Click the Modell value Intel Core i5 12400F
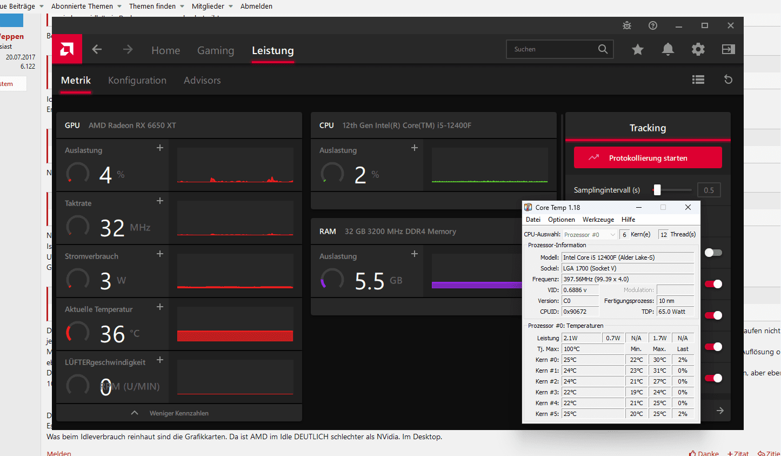 [628, 257]
